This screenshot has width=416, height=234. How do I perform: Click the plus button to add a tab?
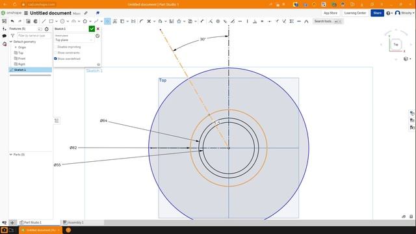pos(12,222)
